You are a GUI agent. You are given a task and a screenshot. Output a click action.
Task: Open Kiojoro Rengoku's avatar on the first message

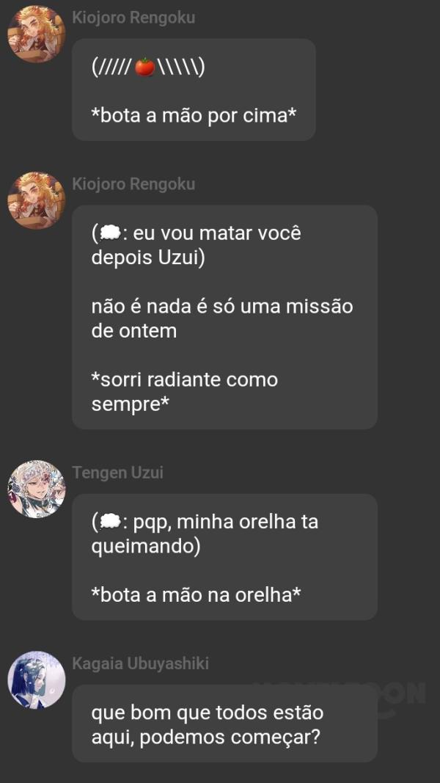37,34
